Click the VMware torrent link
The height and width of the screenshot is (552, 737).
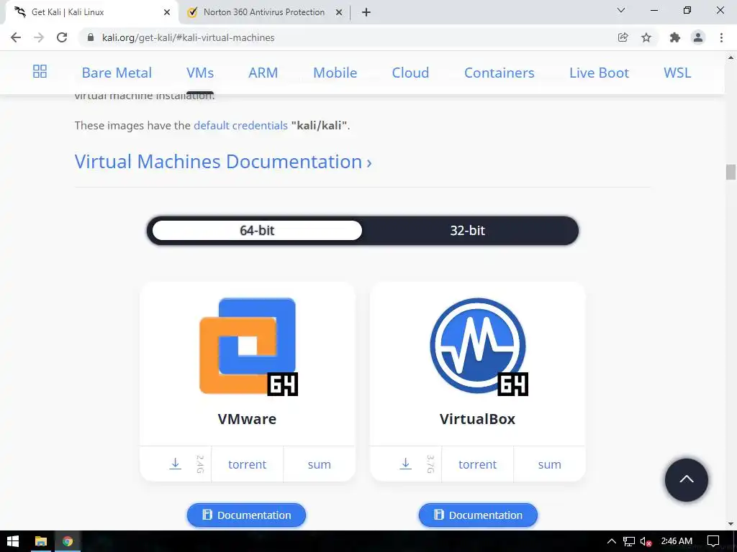coord(248,464)
